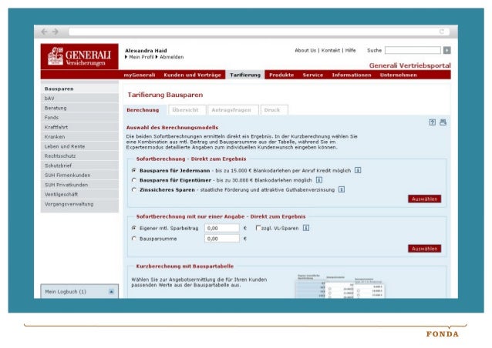Click the browser back arrow
The width and height of the screenshot is (492, 348).
[44, 32]
